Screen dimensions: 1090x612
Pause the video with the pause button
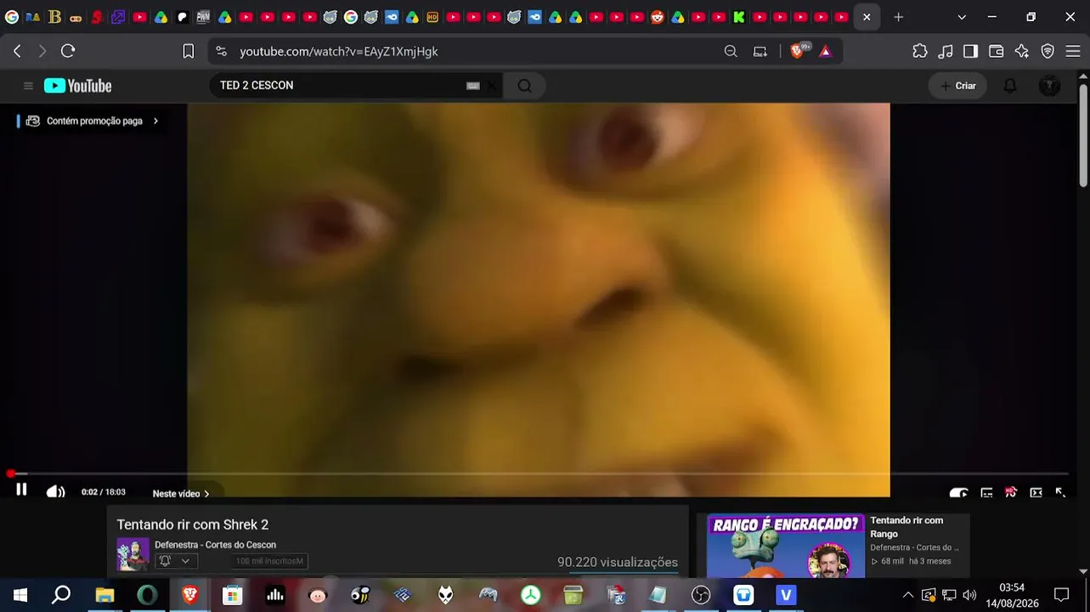point(21,490)
